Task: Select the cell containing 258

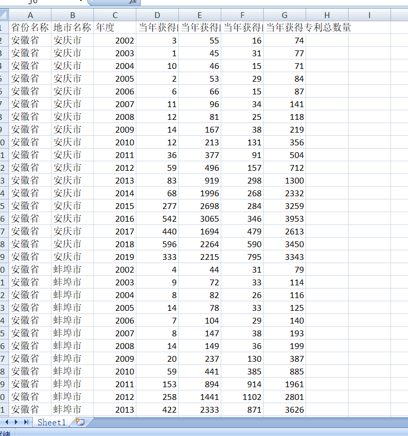Action: pos(158,397)
